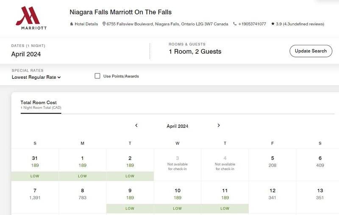Click the Hotel Details building icon
Viewport: 339px width, 215px height.
click(72, 24)
